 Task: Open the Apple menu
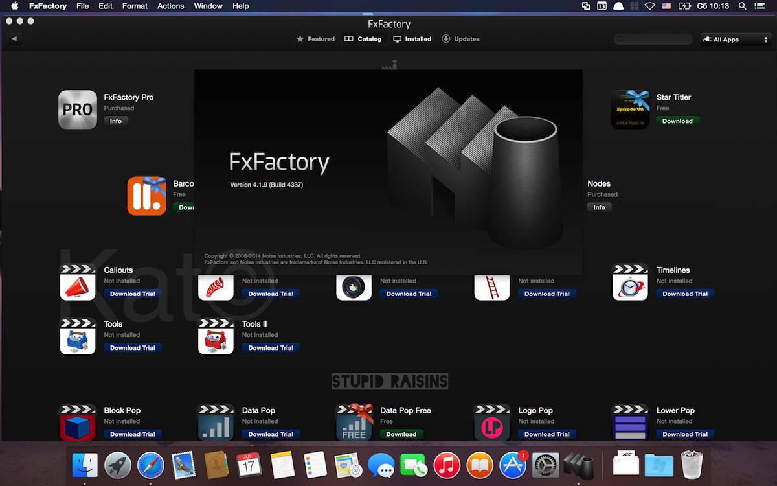[x=14, y=6]
